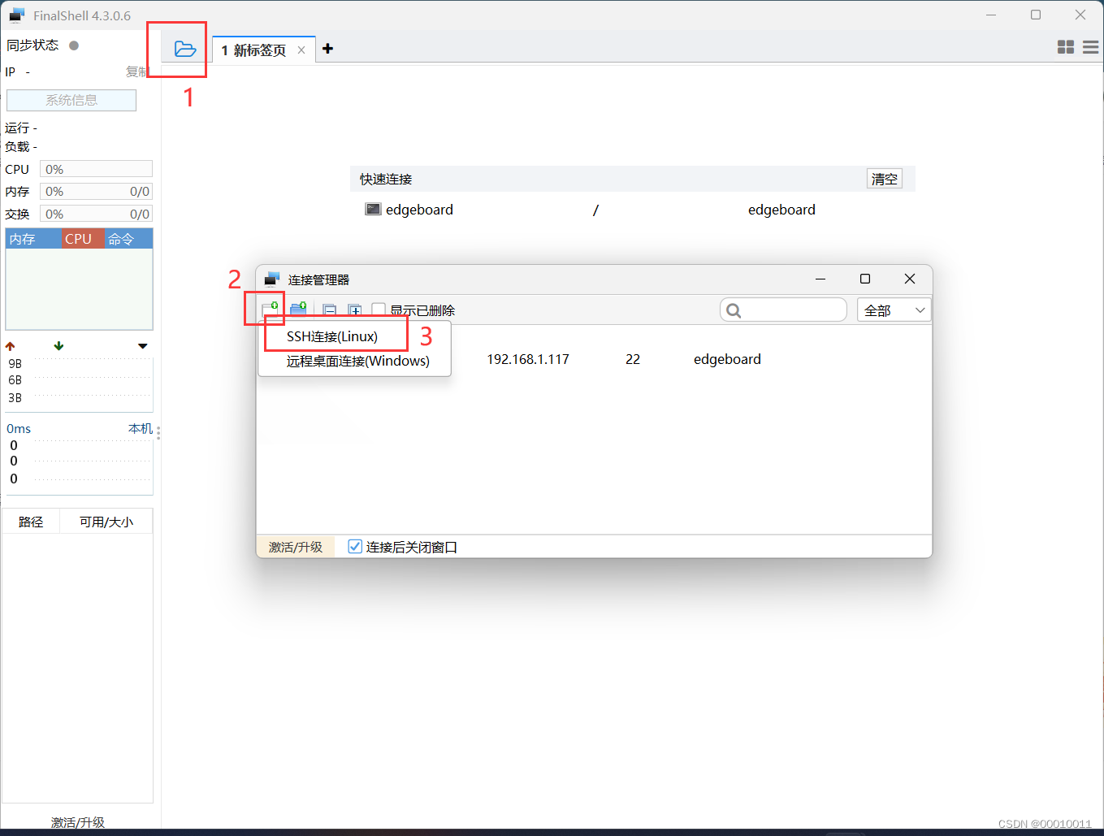This screenshot has width=1104, height=836.
Task: Click the traffic chart dropdown arrow
Action: click(142, 345)
